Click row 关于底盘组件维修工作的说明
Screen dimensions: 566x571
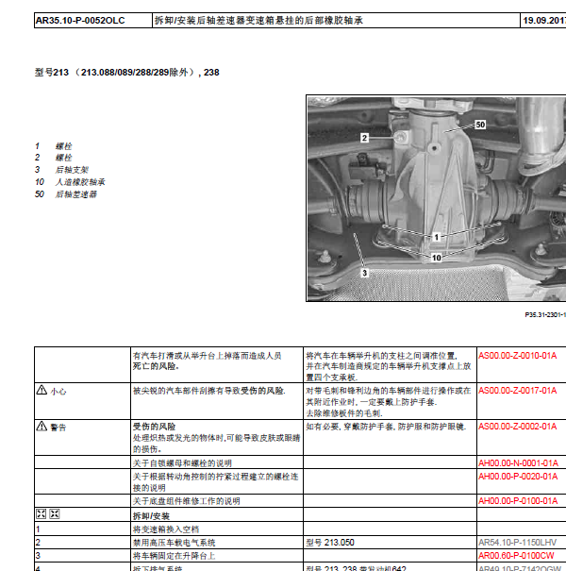tap(187, 501)
